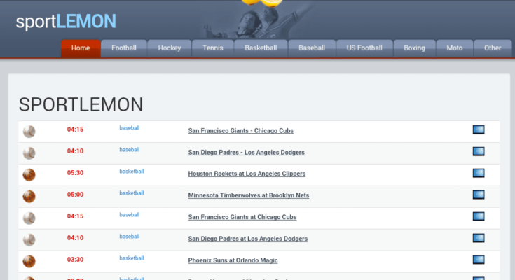
Task: Click the sportLEMON logo in header
Action: pyautogui.click(x=66, y=21)
